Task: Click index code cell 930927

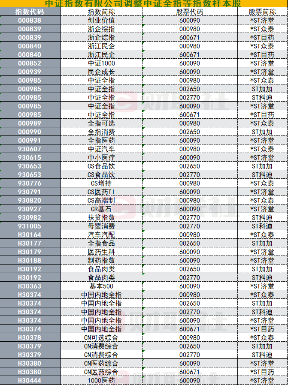Action: point(30,209)
